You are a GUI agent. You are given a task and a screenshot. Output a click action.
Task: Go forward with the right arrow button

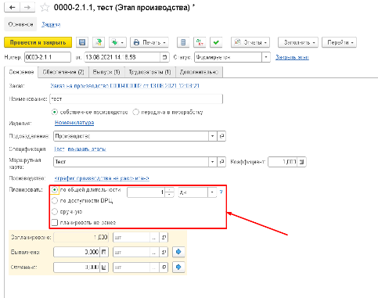click(27, 8)
